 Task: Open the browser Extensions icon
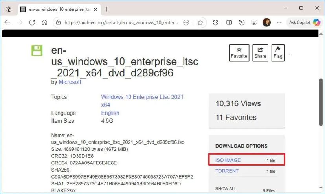click(x=215, y=22)
